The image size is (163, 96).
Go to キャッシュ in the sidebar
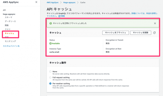9,33
